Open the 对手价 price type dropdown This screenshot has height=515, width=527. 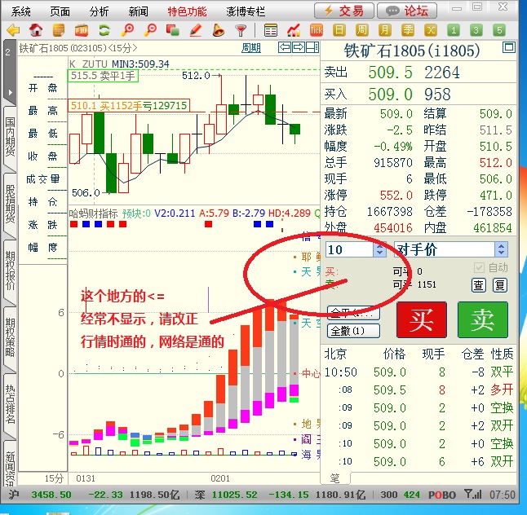501,249
